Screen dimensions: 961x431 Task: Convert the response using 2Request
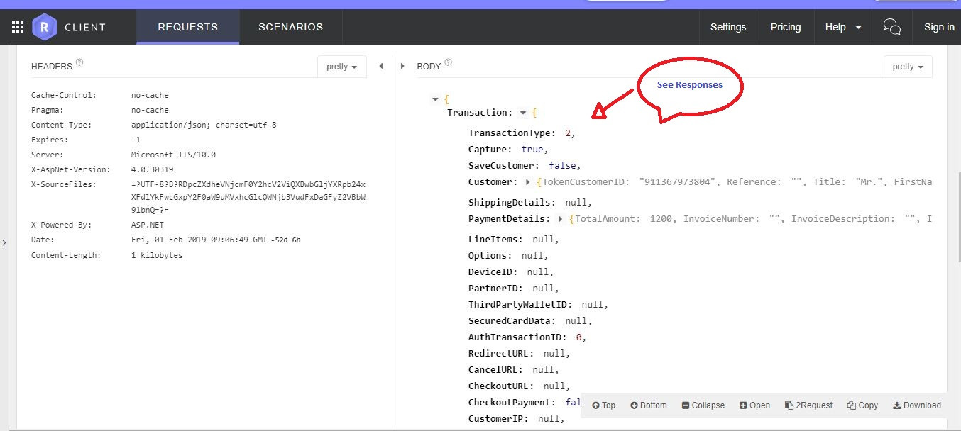tap(808, 405)
